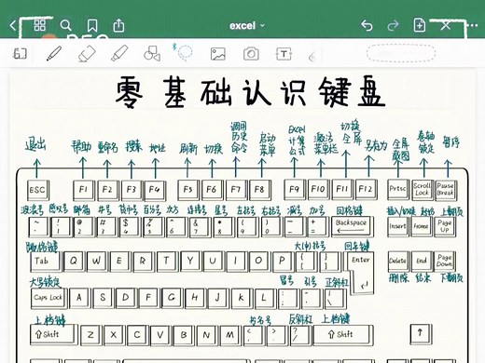The image size is (485, 363).
Task: Open the three-dot more options menu
Action: pos(473,25)
